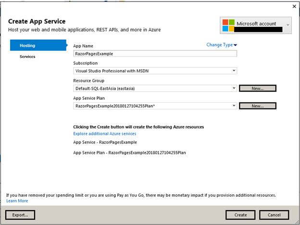Open Explore additional Azure services link

pyautogui.click(x=104, y=133)
